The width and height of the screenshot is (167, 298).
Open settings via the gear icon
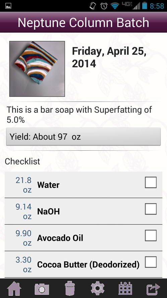(x=98, y=288)
